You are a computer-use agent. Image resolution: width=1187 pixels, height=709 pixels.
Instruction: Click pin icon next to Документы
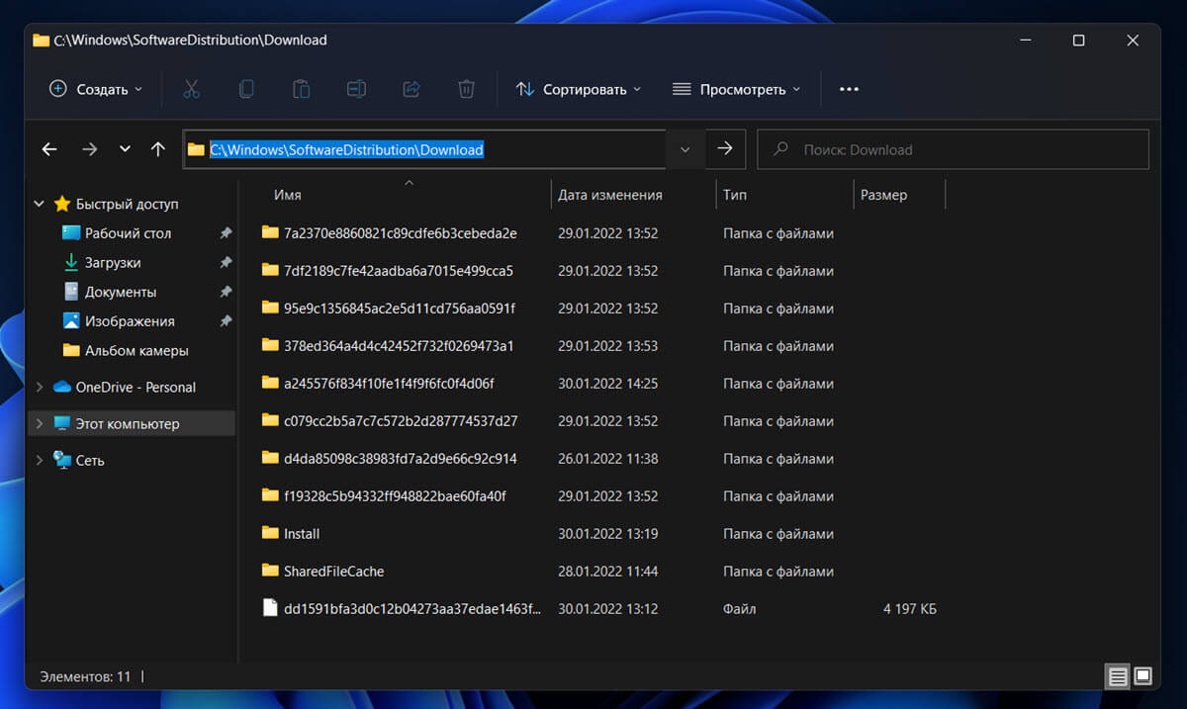pos(226,293)
